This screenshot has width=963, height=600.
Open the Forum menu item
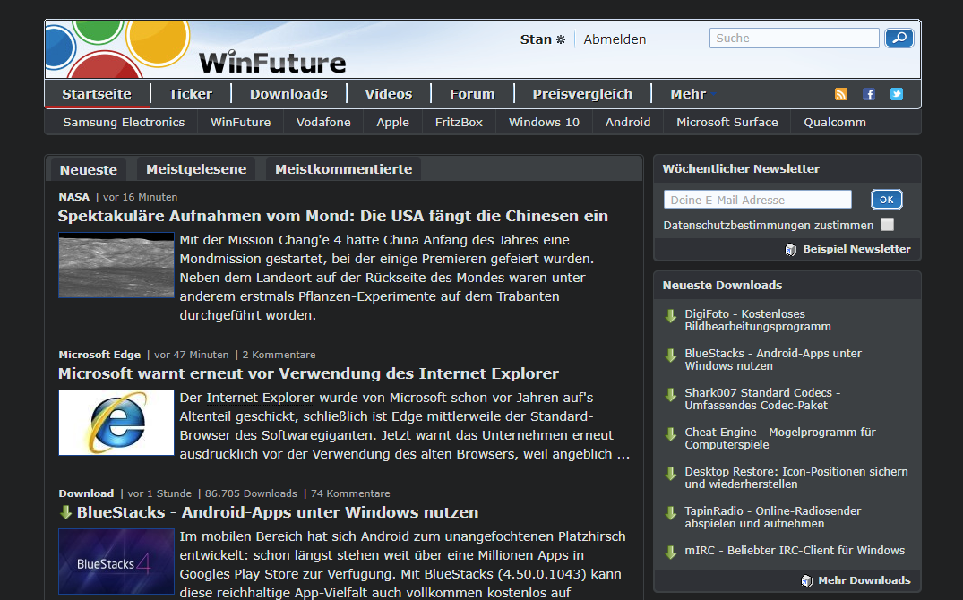(472, 93)
